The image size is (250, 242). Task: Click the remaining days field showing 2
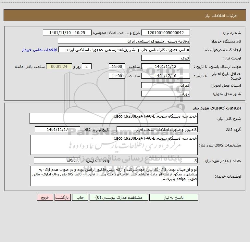(87, 66)
